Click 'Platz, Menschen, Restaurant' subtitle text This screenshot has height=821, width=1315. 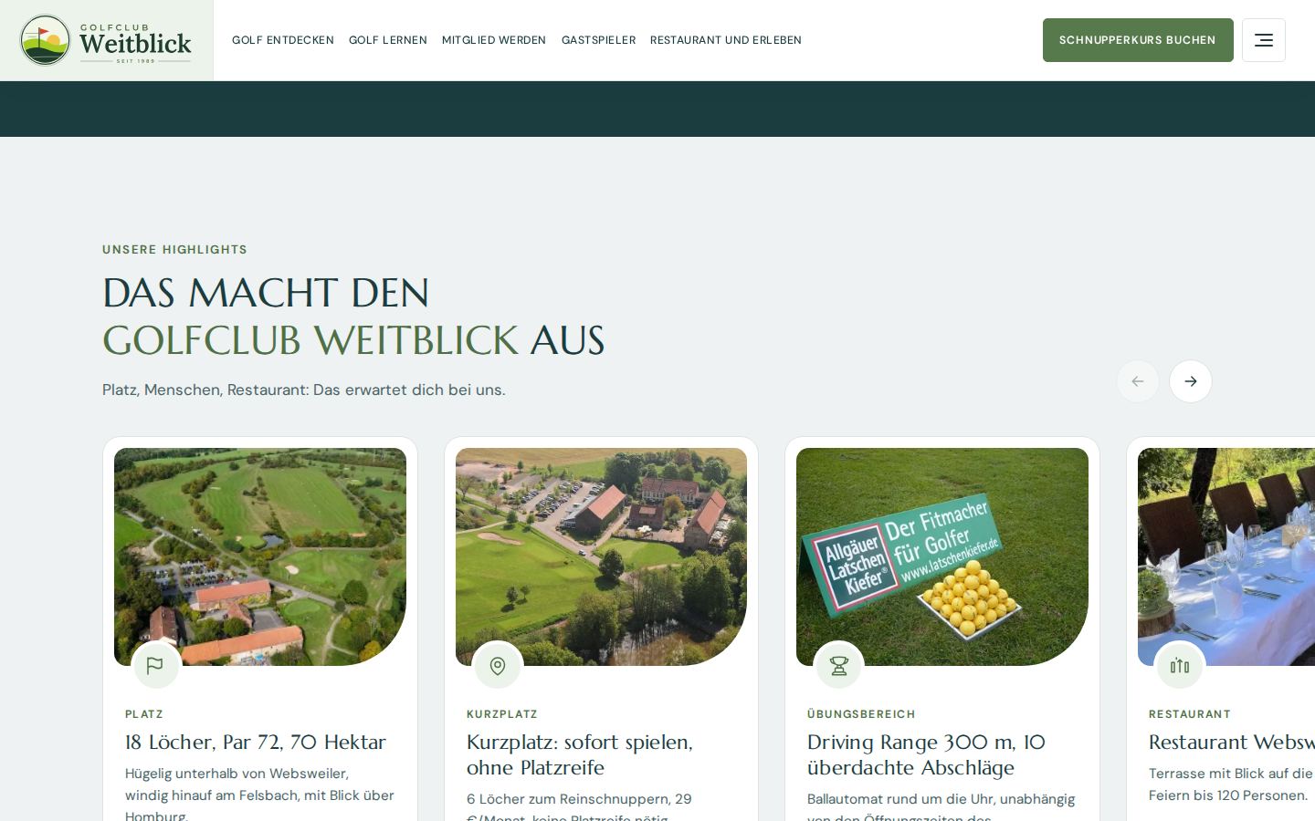[x=304, y=390]
